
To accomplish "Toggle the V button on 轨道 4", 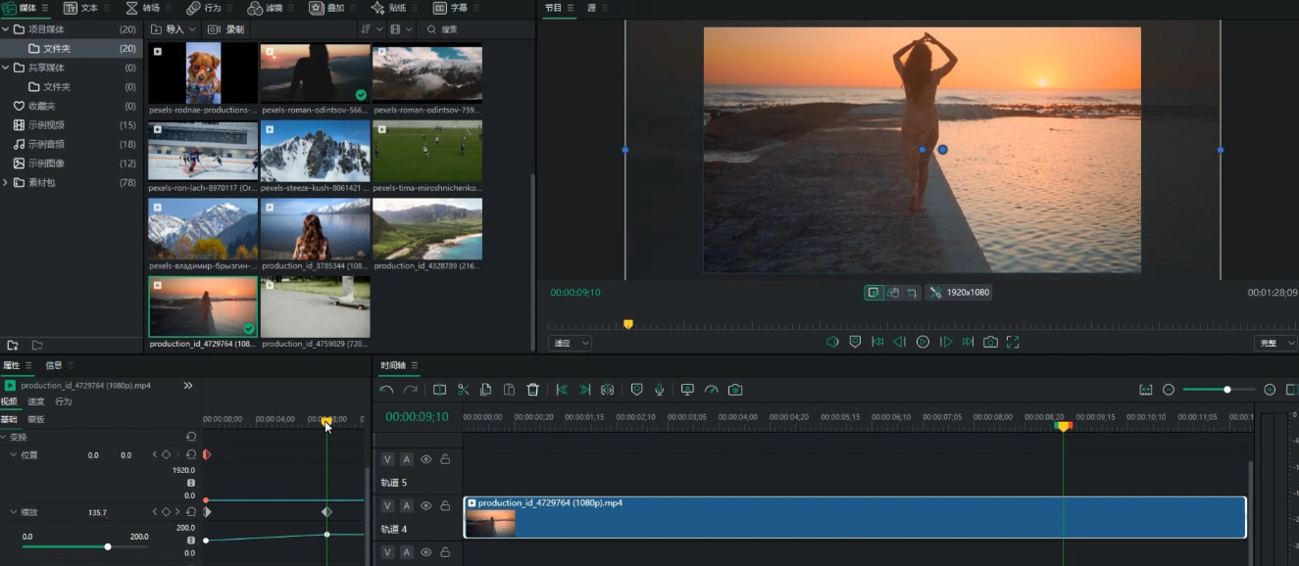I will coord(387,506).
